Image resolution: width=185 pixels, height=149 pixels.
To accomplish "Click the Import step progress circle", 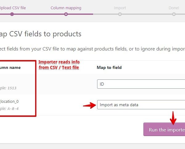I will (120, 14).
